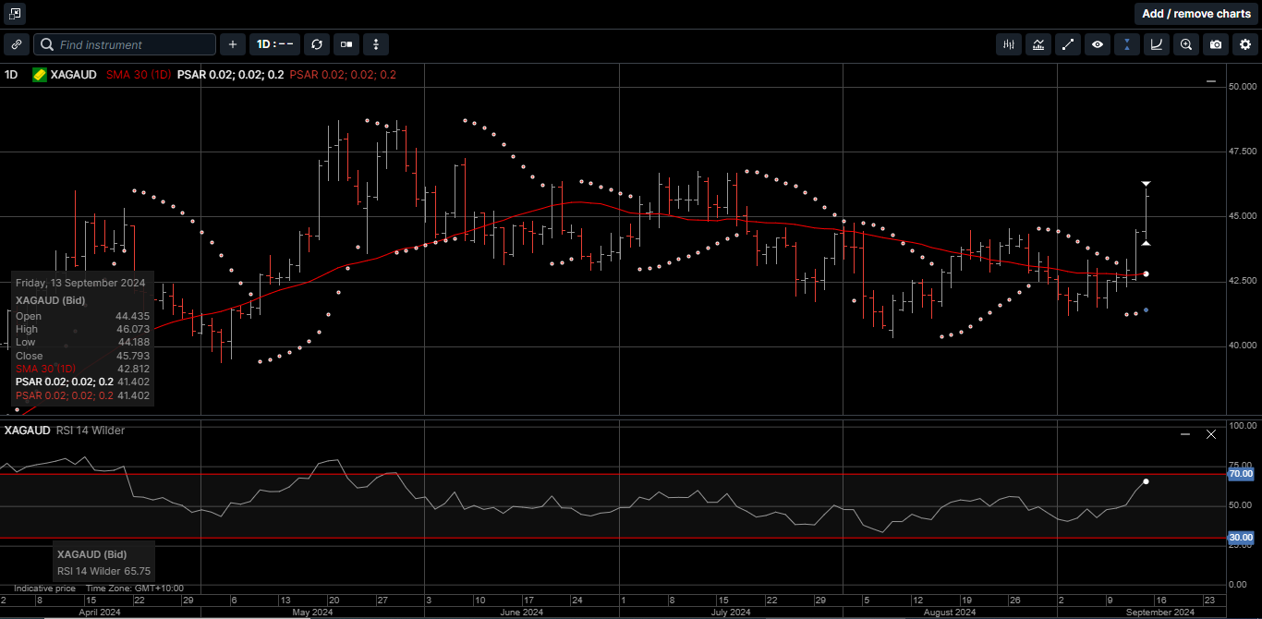This screenshot has width=1262, height=619.
Task: Toggle the crosshair eye icon
Action: click(1098, 44)
